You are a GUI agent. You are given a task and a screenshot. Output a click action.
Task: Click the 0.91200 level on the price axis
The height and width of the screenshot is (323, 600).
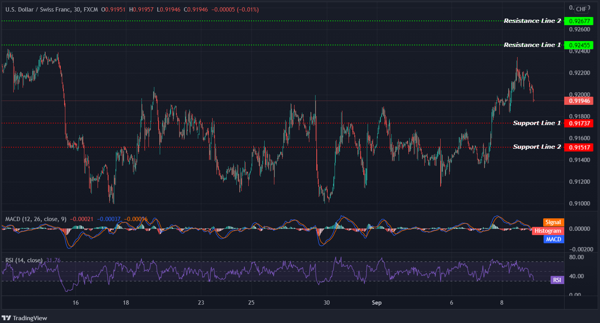pyautogui.click(x=580, y=182)
